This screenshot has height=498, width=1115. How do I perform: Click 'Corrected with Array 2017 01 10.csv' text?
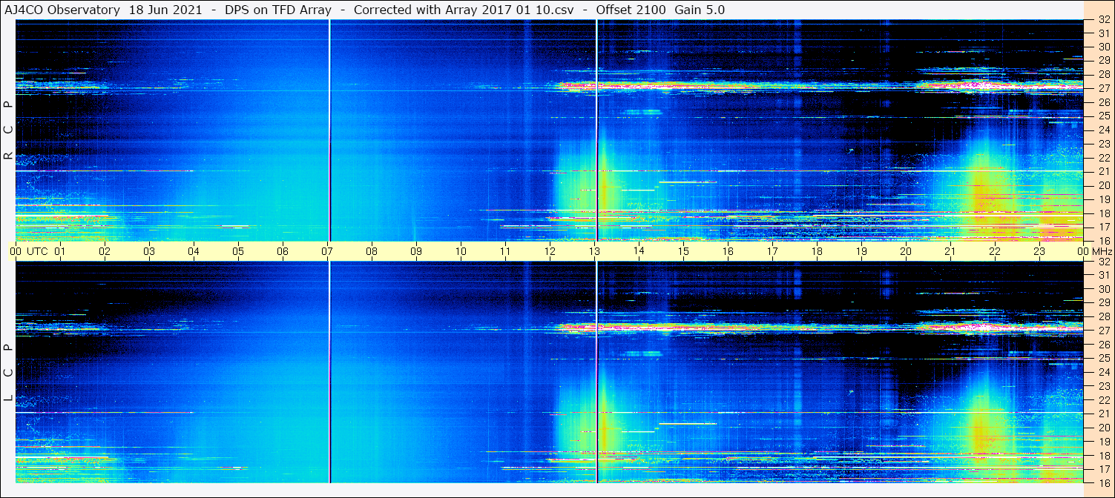click(464, 10)
